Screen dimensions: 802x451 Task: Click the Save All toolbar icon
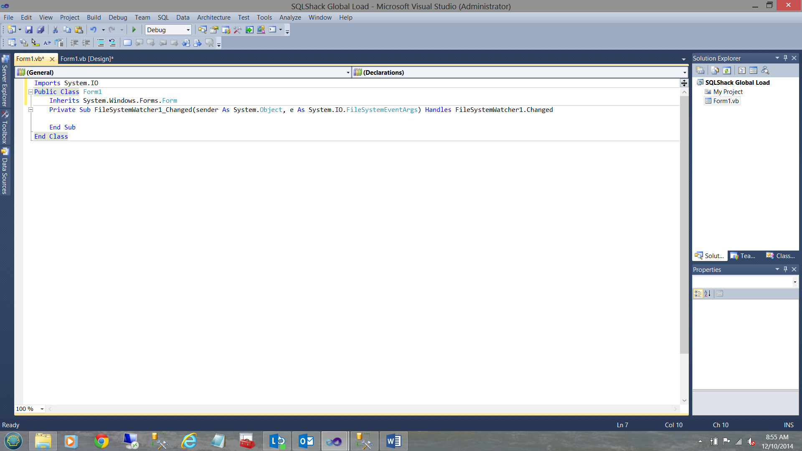click(41, 30)
